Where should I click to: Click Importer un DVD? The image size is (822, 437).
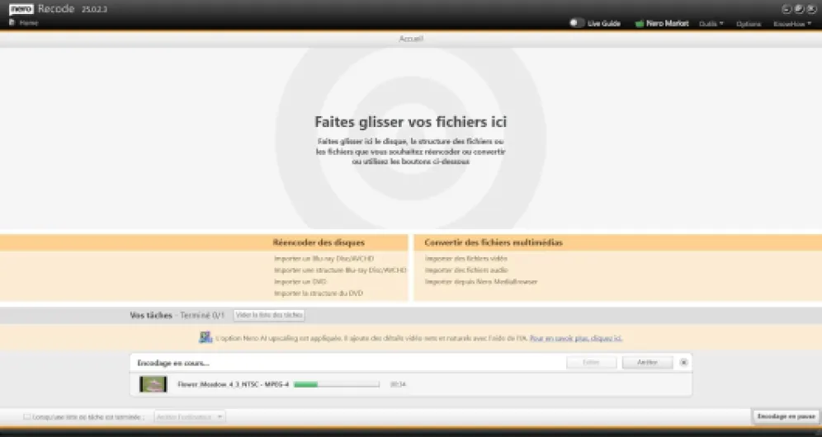coord(300,281)
